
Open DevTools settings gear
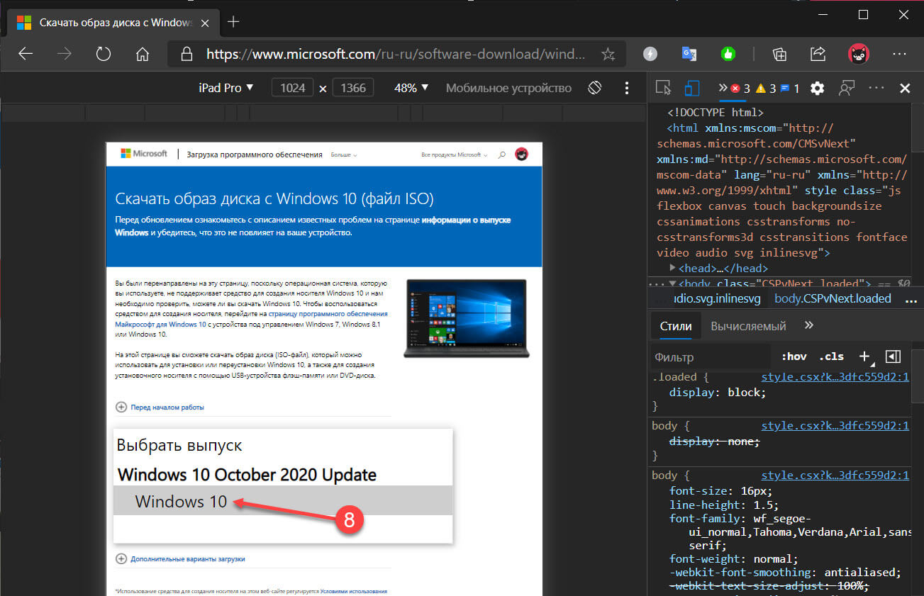point(817,88)
